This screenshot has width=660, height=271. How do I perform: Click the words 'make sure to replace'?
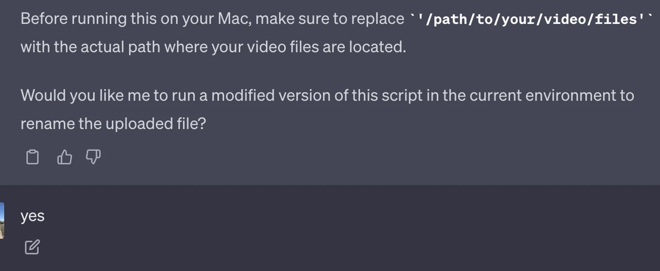tap(330, 18)
